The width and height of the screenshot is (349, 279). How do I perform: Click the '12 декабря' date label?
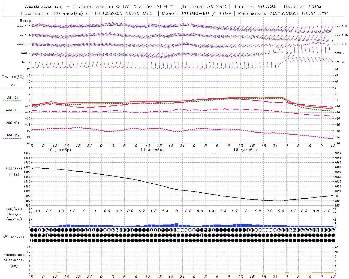pos(245,150)
